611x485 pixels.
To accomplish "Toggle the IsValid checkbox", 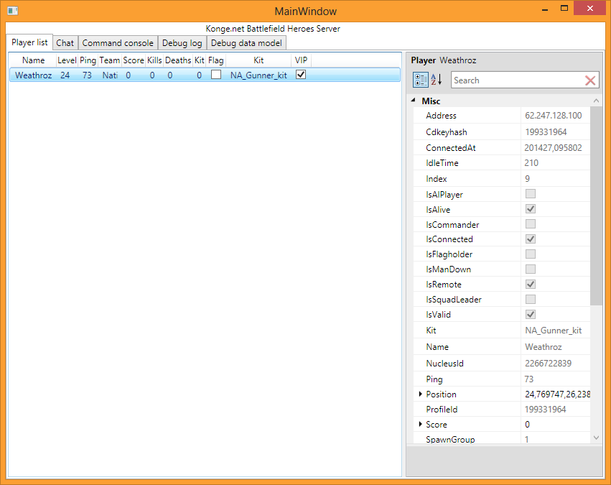I will coord(531,314).
